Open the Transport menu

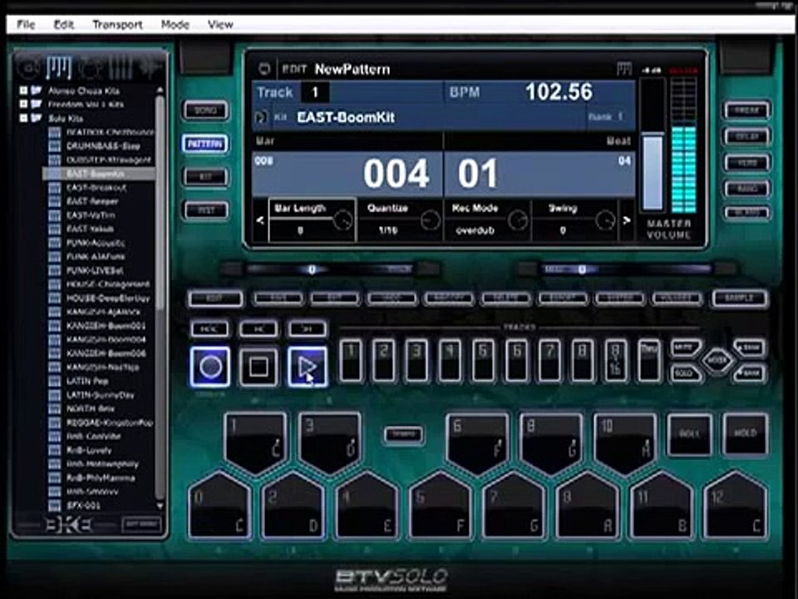coord(117,24)
